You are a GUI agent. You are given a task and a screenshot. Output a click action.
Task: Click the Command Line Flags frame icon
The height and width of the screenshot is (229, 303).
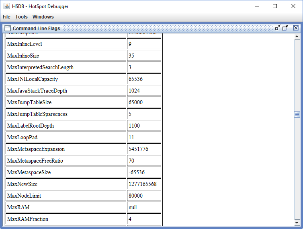point(8,28)
